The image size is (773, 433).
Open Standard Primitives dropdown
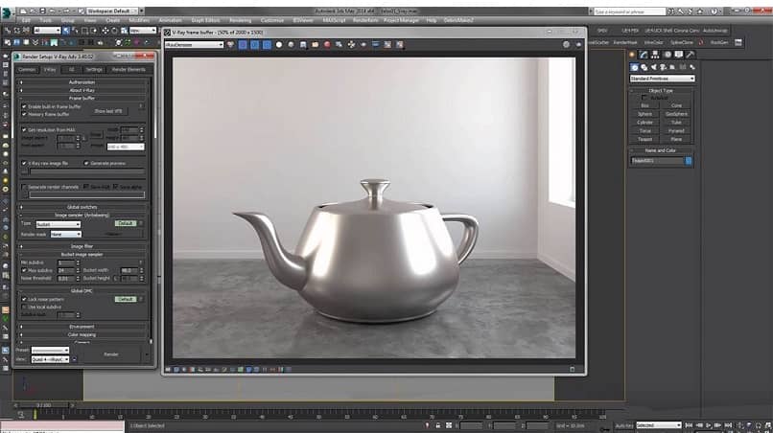click(662, 79)
